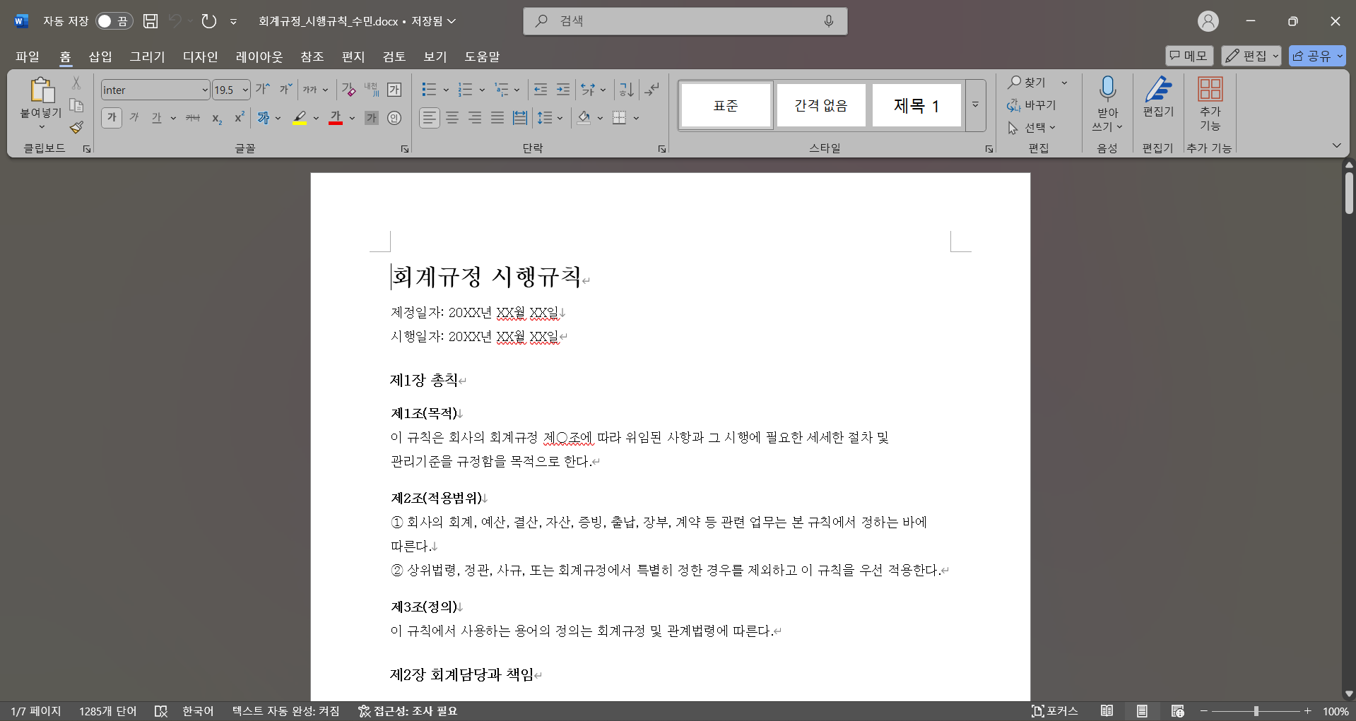The height and width of the screenshot is (721, 1356).
Task: Center align the paragraph
Action: coord(452,118)
